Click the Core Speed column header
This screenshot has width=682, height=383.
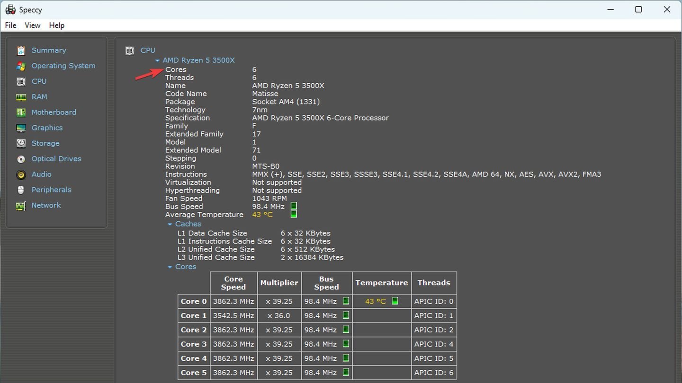(233, 283)
